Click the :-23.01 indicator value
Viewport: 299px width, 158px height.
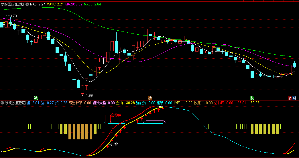tap(241, 103)
